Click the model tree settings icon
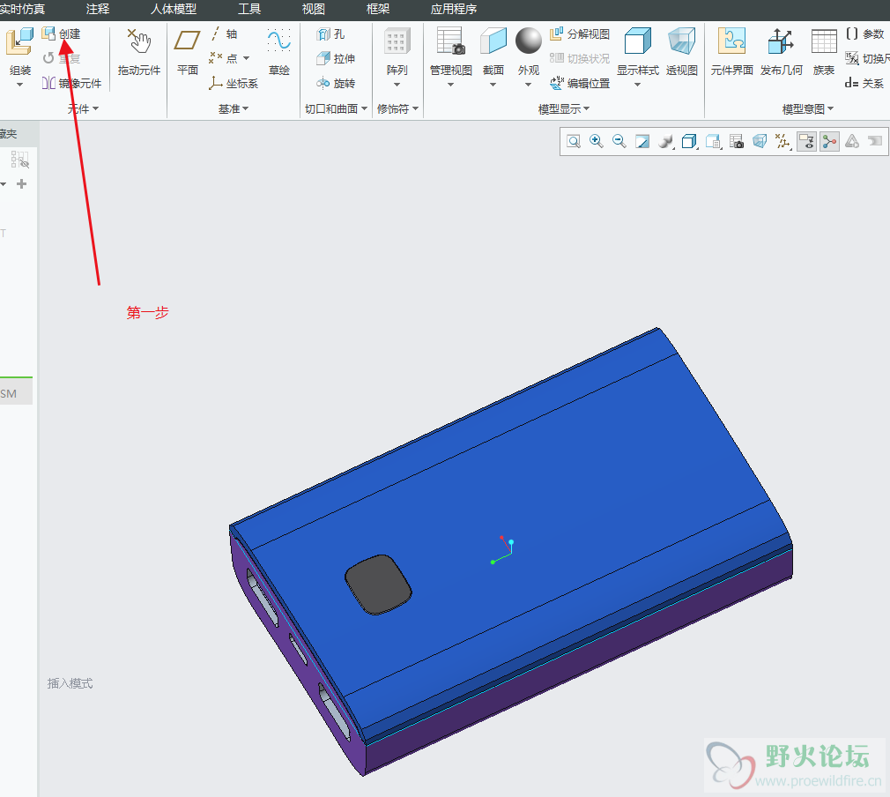The width and height of the screenshot is (890, 797). [20, 160]
